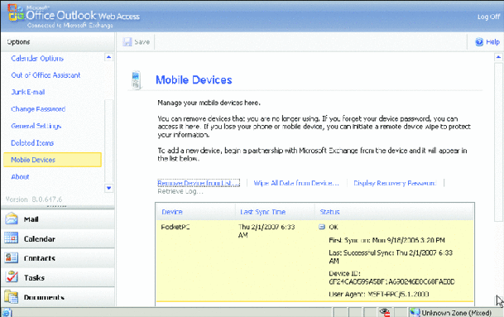Open the Contacts card icon

point(12,258)
